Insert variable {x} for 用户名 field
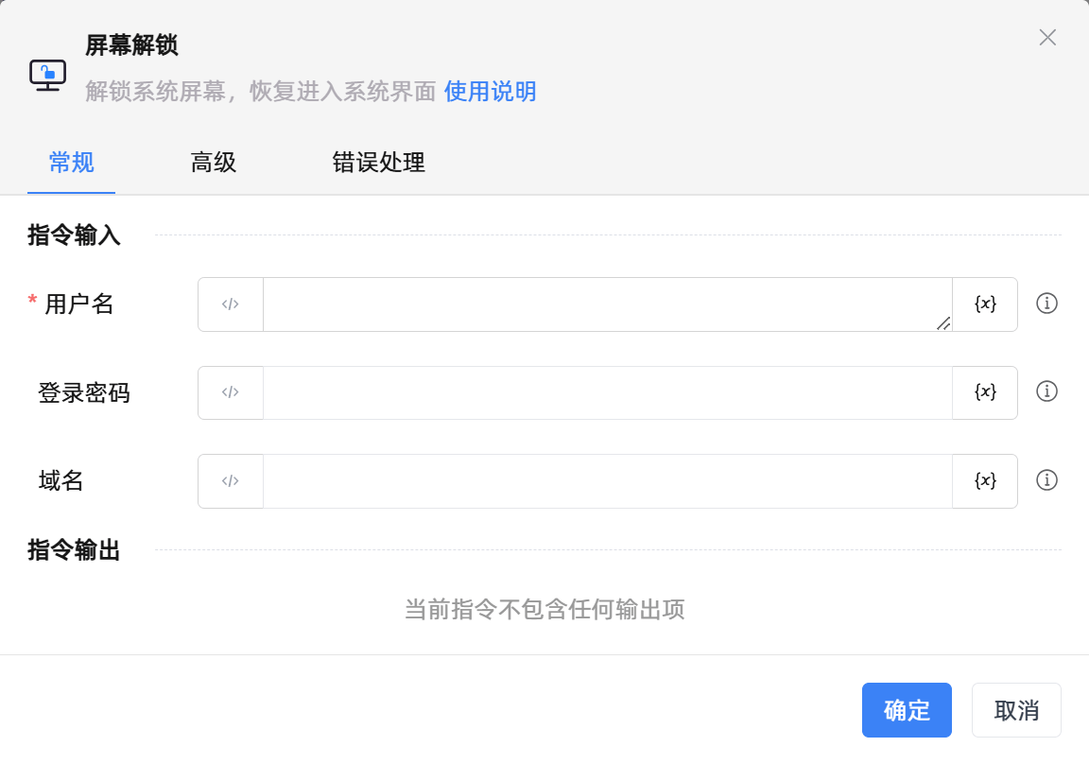Screen dimensions: 1089x764 tap(985, 304)
